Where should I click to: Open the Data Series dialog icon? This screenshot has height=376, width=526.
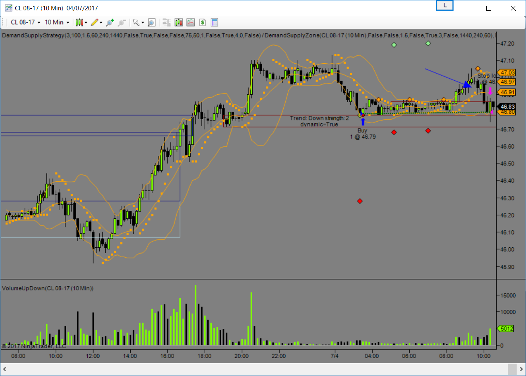[x=179, y=22]
